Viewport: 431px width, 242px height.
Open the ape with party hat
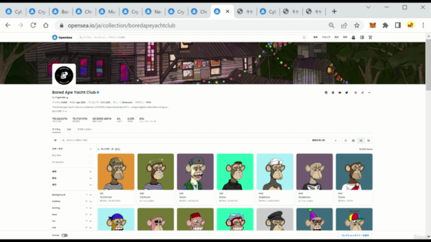pos(314,219)
